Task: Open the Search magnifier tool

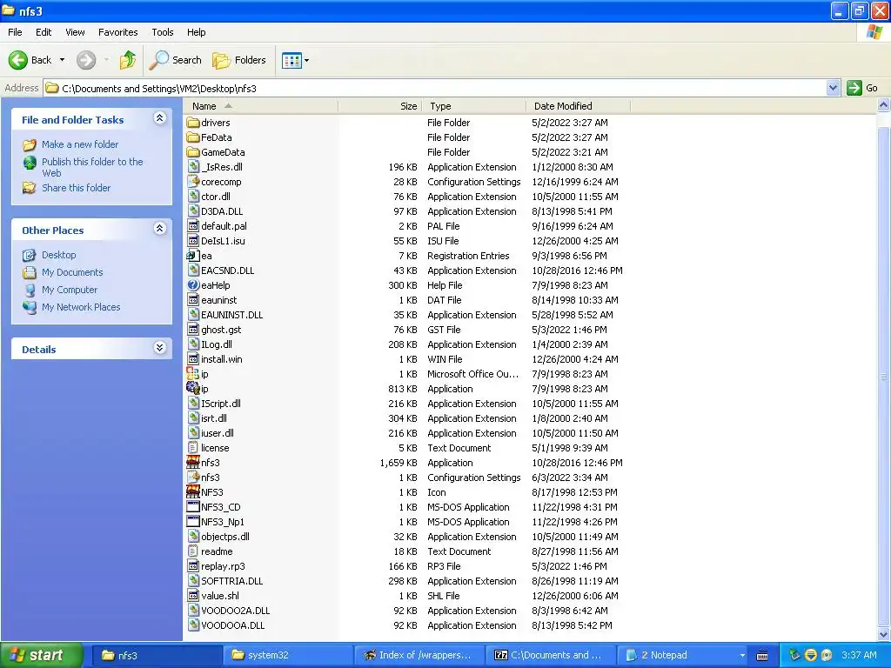Action: point(175,60)
